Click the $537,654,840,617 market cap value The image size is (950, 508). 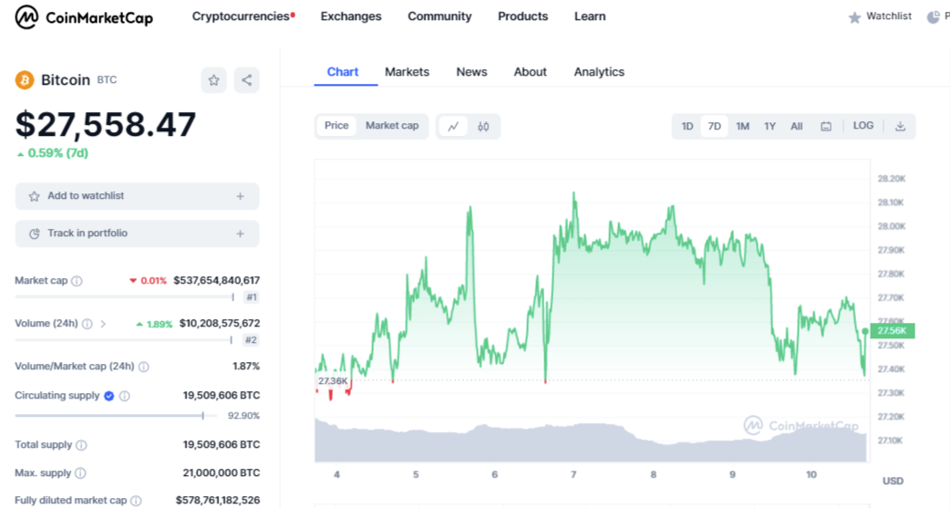pyautogui.click(x=216, y=281)
